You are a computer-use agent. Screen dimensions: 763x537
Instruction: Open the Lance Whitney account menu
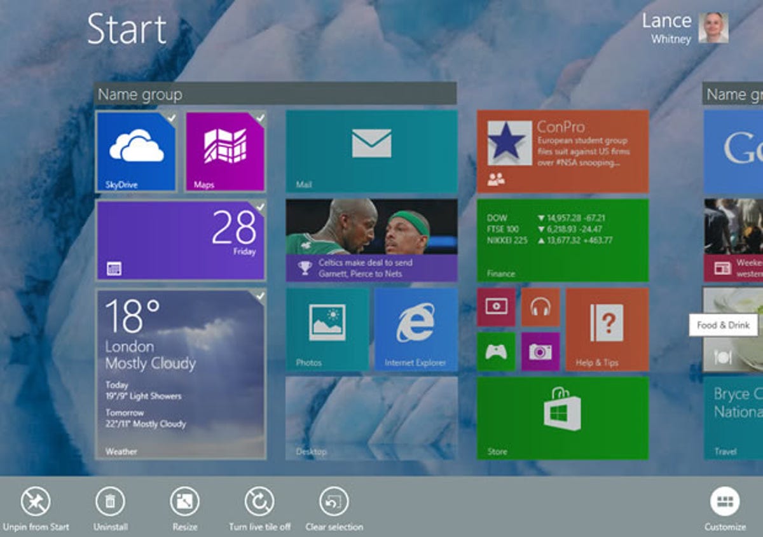[x=691, y=28]
